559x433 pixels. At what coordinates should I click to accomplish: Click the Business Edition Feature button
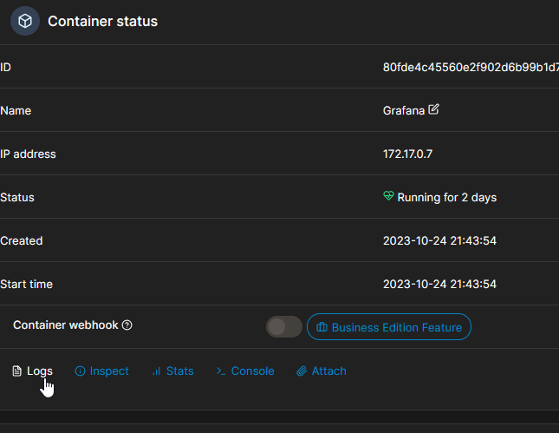pyautogui.click(x=389, y=326)
